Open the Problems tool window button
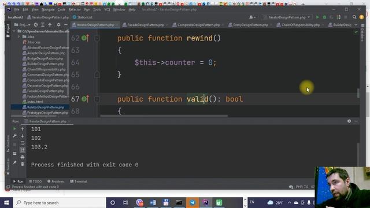 tap(56, 181)
